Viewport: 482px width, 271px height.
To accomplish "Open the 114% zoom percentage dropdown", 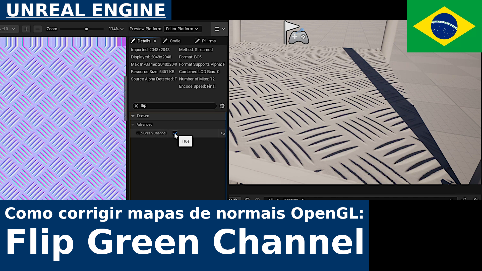I will coord(116,29).
